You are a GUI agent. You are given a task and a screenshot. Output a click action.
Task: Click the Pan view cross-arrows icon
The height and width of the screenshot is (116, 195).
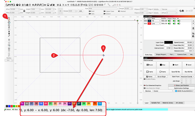click(33, 5)
